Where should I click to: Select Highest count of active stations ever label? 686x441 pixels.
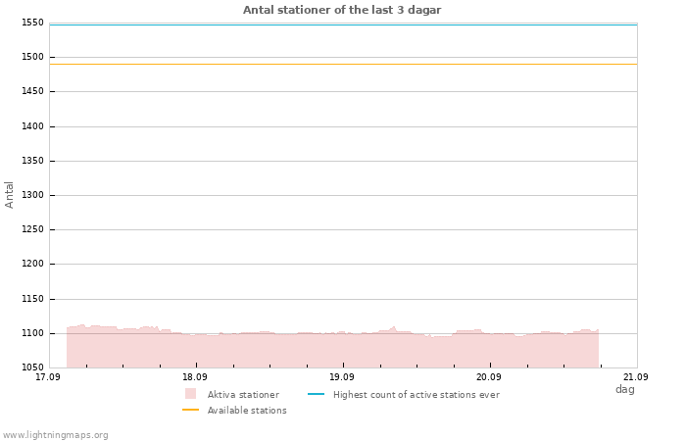pyautogui.click(x=416, y=395)
